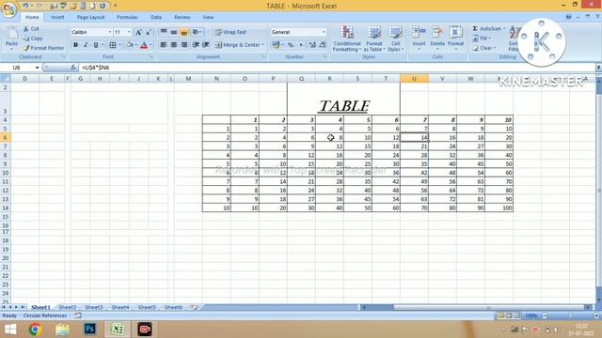
Task: Open the Clear dropdown
Action: (x=484, y=48)
